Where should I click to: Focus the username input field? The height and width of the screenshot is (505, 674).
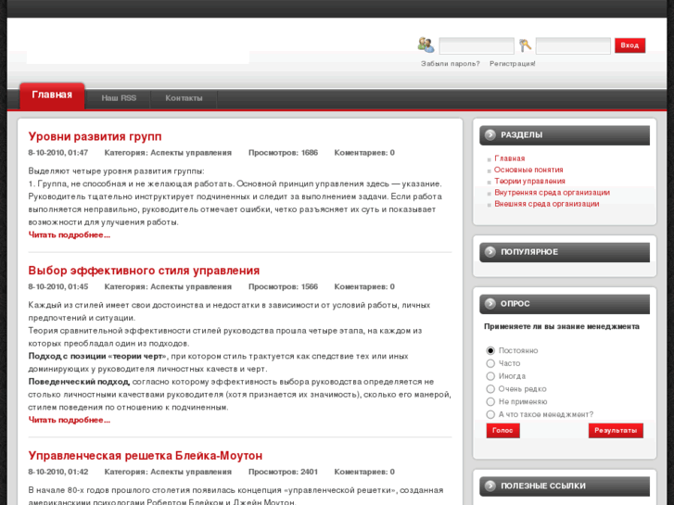coord(477,45)
